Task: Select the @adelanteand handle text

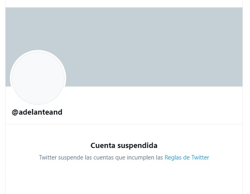Action: pyautogui.click(x=37, y=112)
